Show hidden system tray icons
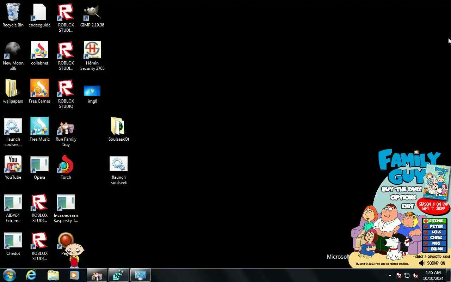Viewport: 451px width, 282px height. (390, 275)
